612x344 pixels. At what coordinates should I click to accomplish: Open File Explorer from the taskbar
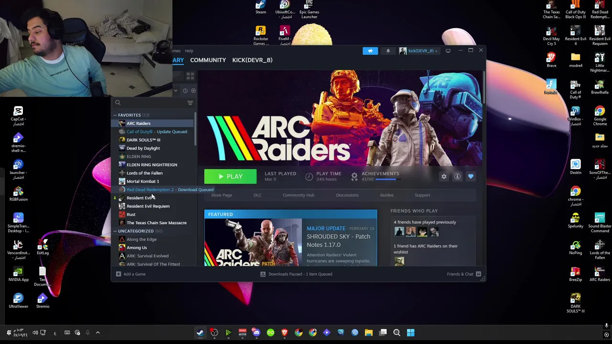click(369, 333)
